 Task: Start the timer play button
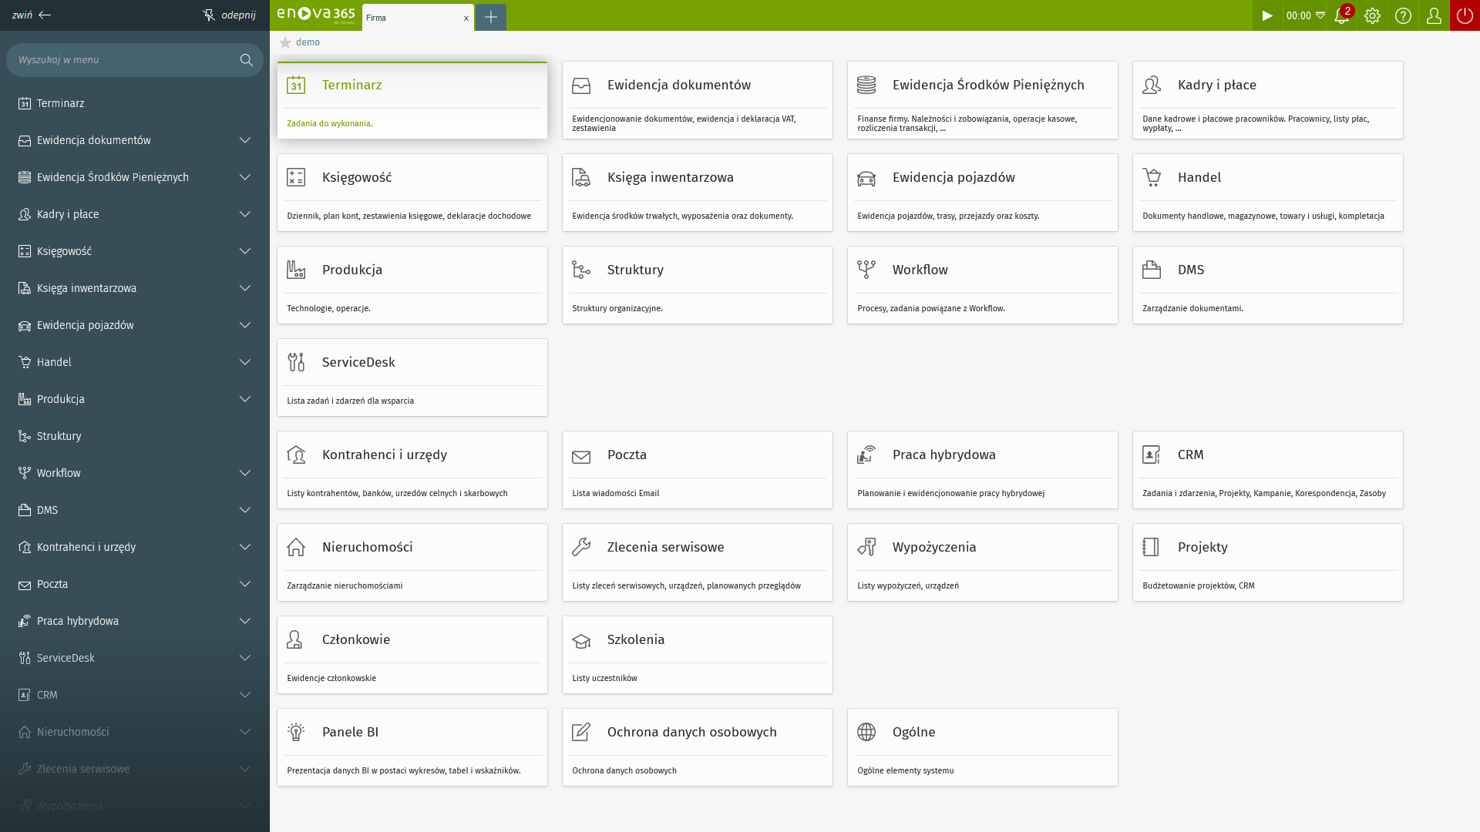pyautogui.click(x=1267, y=15)
